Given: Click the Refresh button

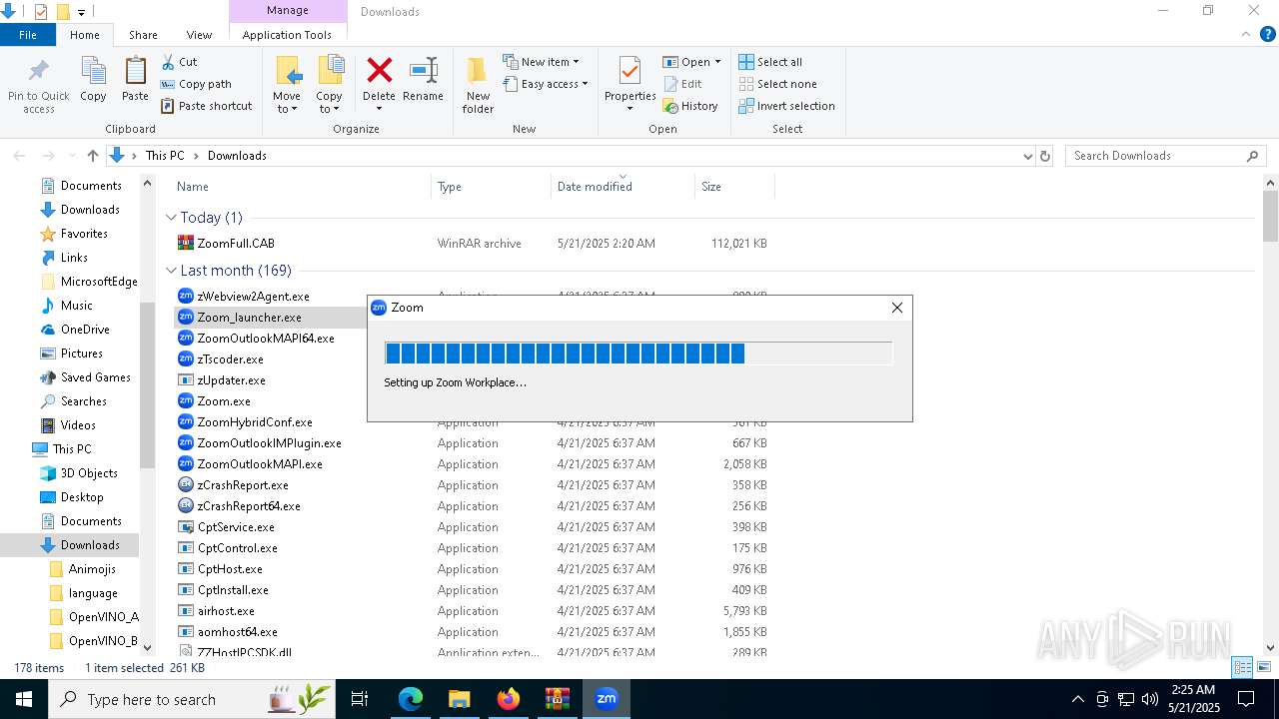Looking at the screenshot, I should pyautogui.click(x=1045, y=156).
